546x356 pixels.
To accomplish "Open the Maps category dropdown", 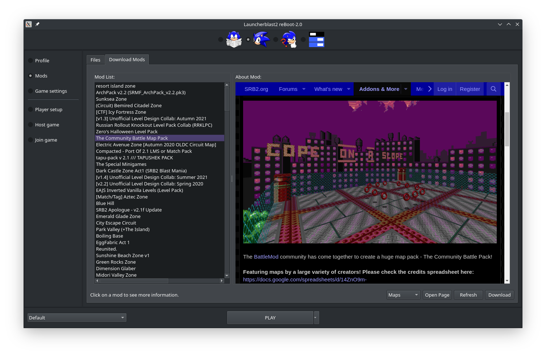I will pyautogui.click(x=404, y=295).
